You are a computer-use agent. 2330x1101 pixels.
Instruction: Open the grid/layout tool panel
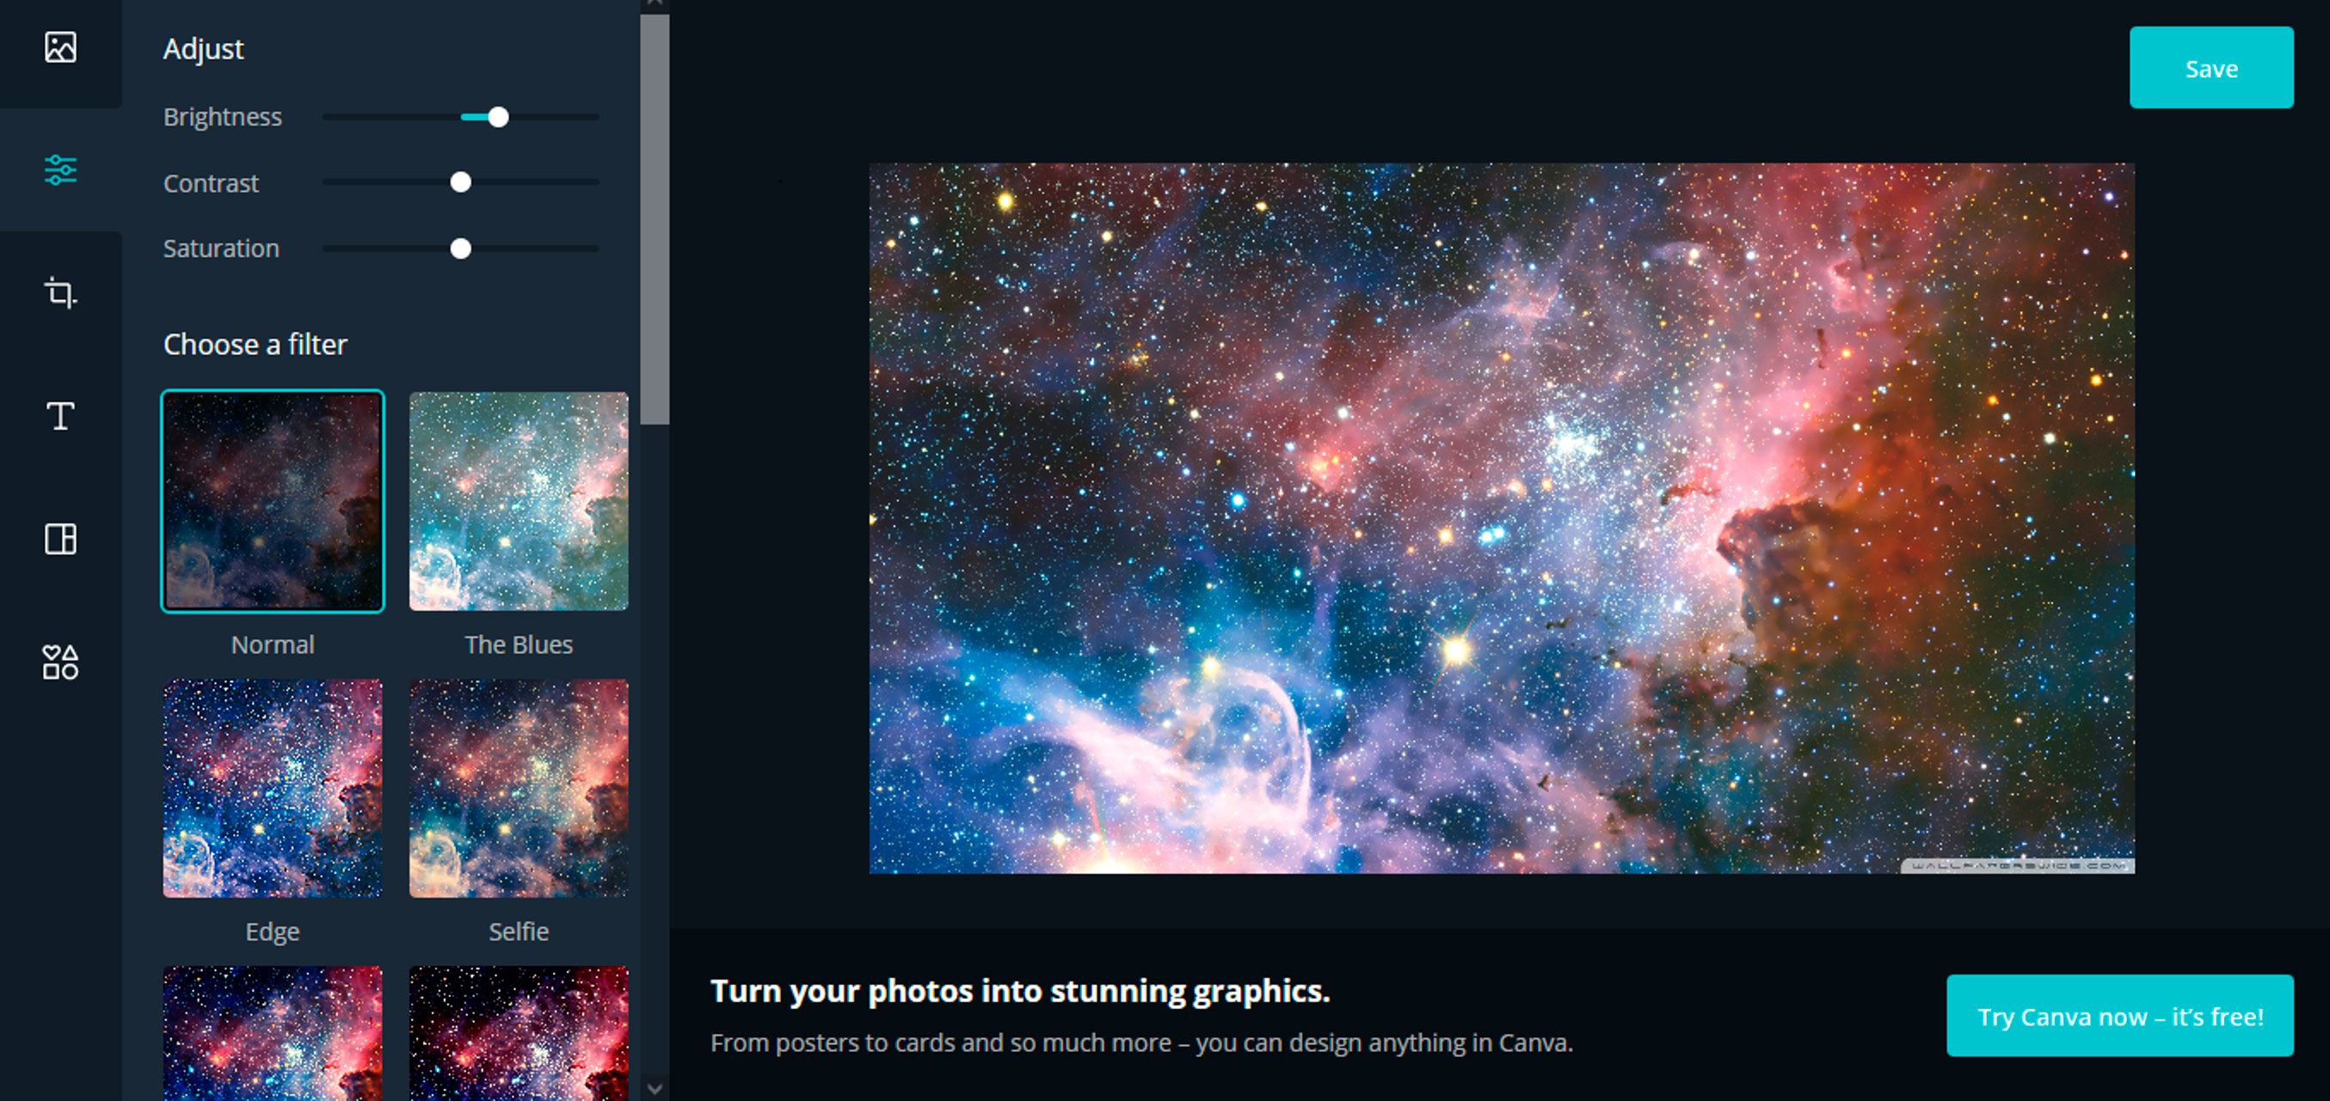pos(63,536)
